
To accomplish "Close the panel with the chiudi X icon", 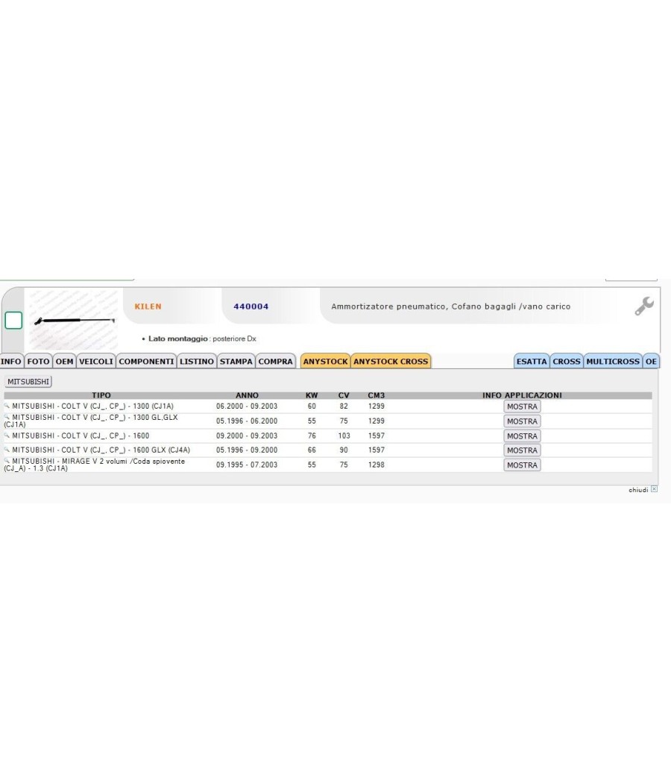I will pos(654,489).
